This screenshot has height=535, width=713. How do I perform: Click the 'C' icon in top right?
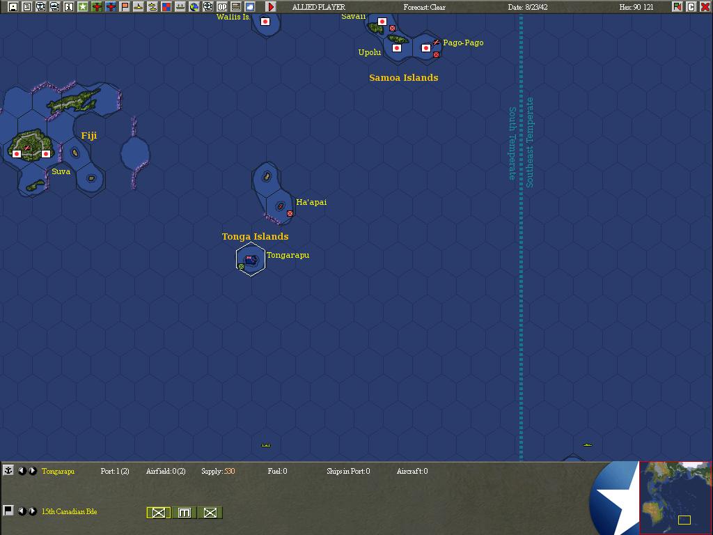pyautogui.click(x=691, y=7)
